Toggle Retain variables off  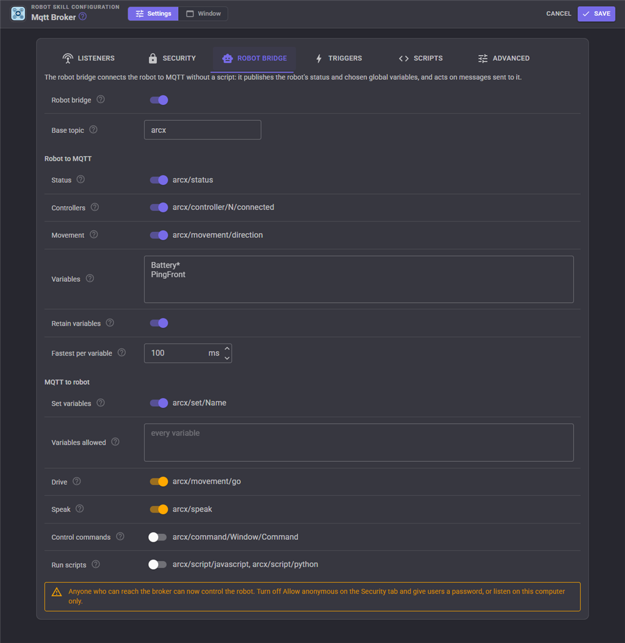pyautogui.click(x=159, y=323)
